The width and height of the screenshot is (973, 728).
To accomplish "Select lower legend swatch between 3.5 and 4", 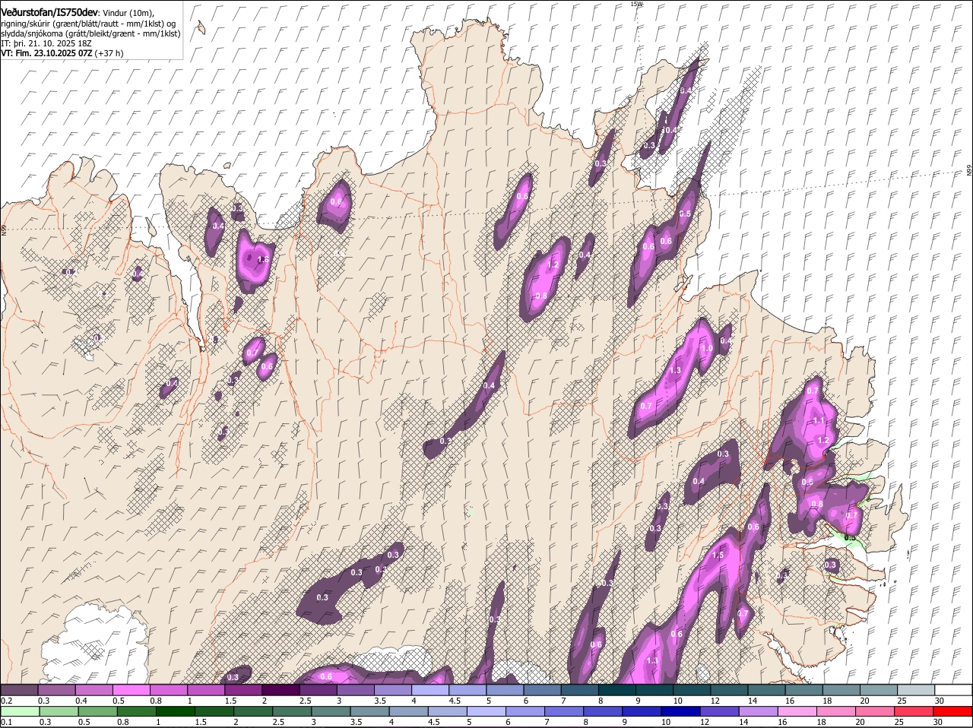I will coord(370,711).
